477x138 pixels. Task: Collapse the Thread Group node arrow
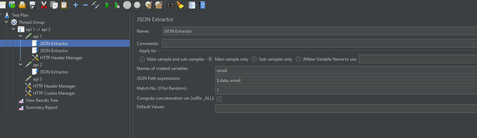click(x=6, y=22)
